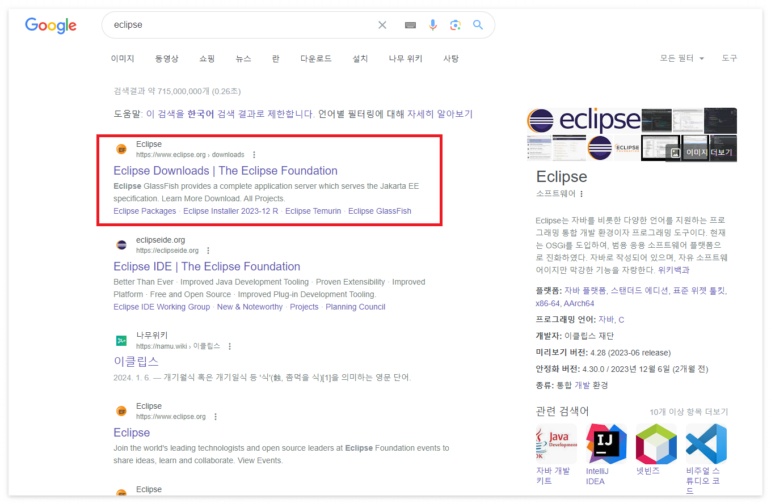Open Eclipse Downloads | The Eclipse Foundation
The image size is (771, 504).
click(x=225, y=171)
